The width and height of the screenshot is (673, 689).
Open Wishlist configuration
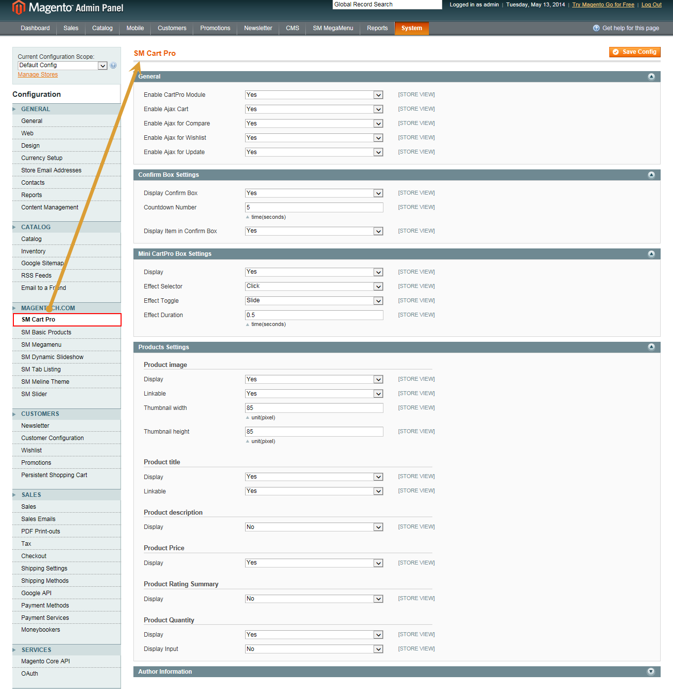(x=31, y=450)
